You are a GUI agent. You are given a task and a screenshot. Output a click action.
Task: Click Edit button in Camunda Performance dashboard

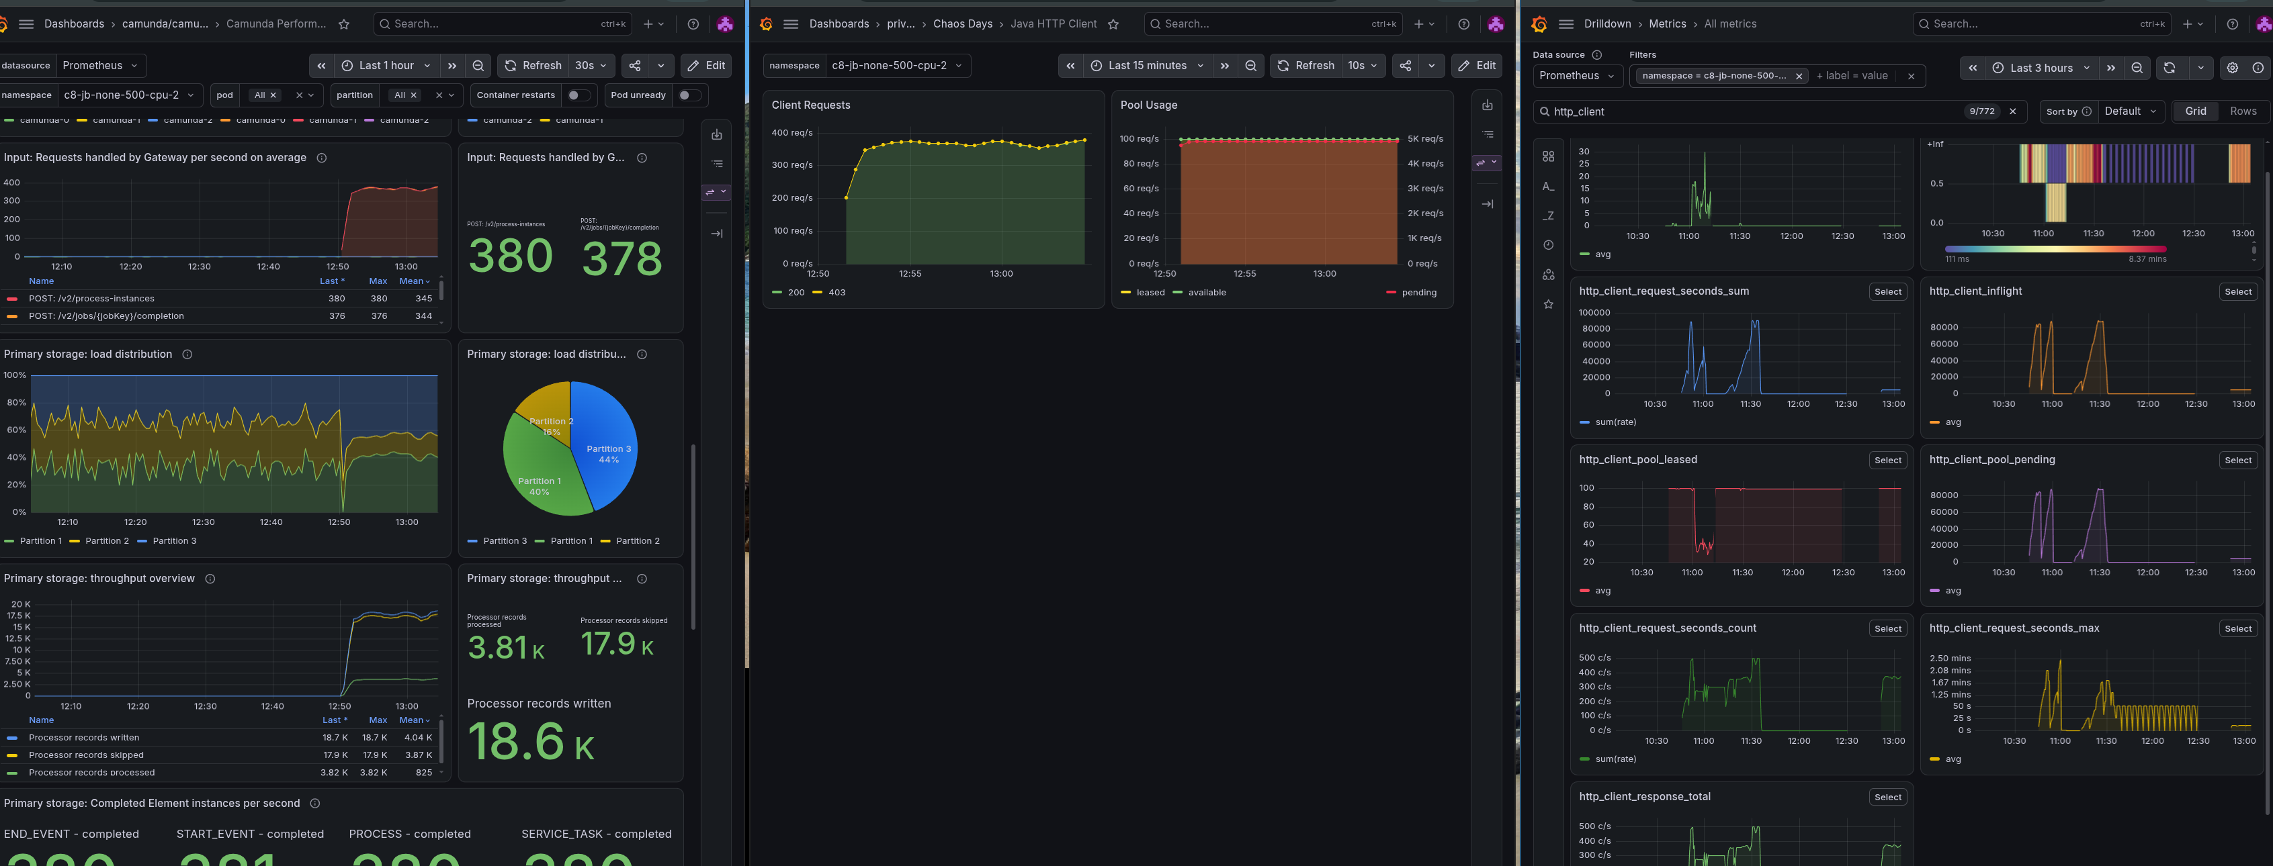pos(706,65)
